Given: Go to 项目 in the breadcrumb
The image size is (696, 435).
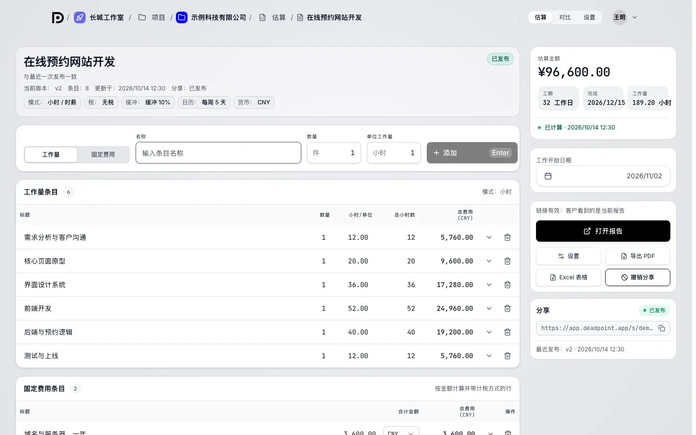Looking at the screenshot, I should pyautogui.click(x=152, y=17).
